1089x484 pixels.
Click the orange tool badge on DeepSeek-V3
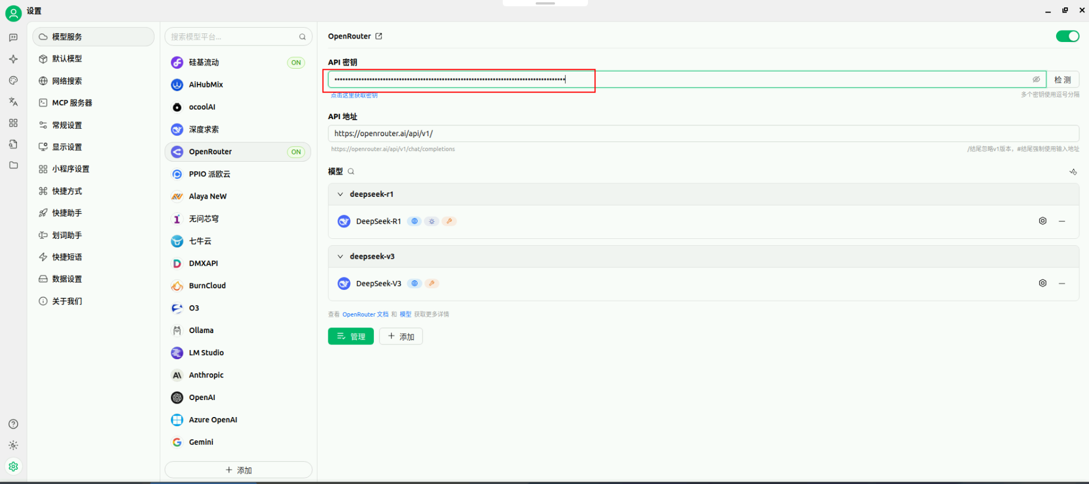click(x=432, y=284)
